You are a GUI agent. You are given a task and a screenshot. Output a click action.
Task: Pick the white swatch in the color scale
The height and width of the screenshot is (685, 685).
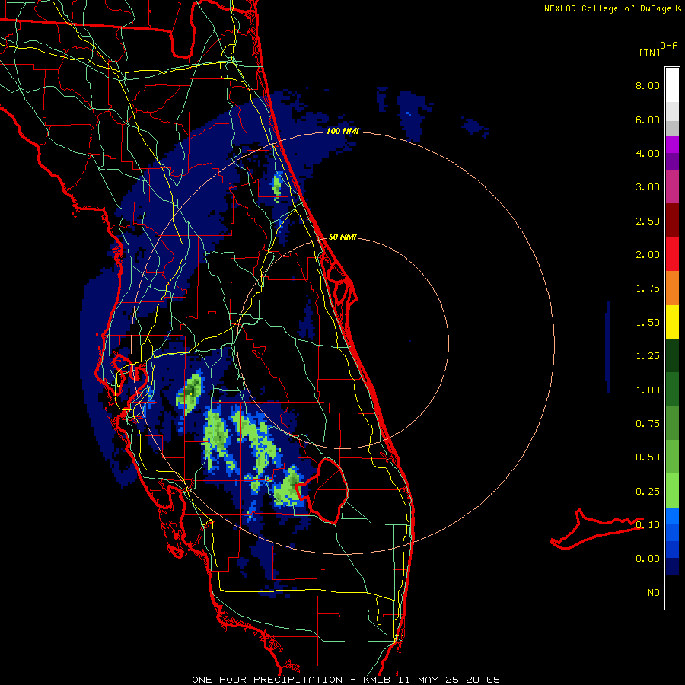click(672, 85)
